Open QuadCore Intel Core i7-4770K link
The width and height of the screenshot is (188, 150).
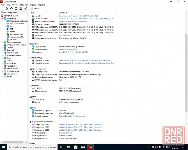point(79,16)
